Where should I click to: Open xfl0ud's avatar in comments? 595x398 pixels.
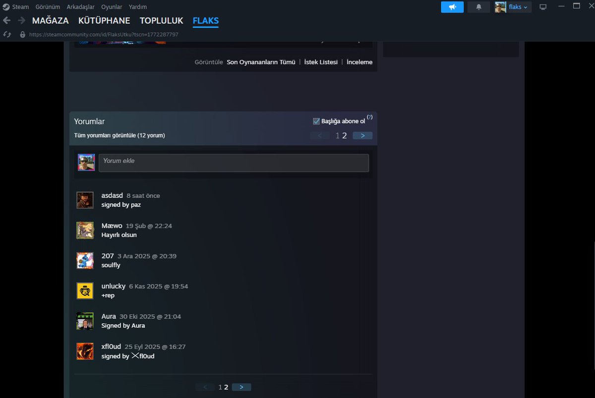[x=85, y=351]
